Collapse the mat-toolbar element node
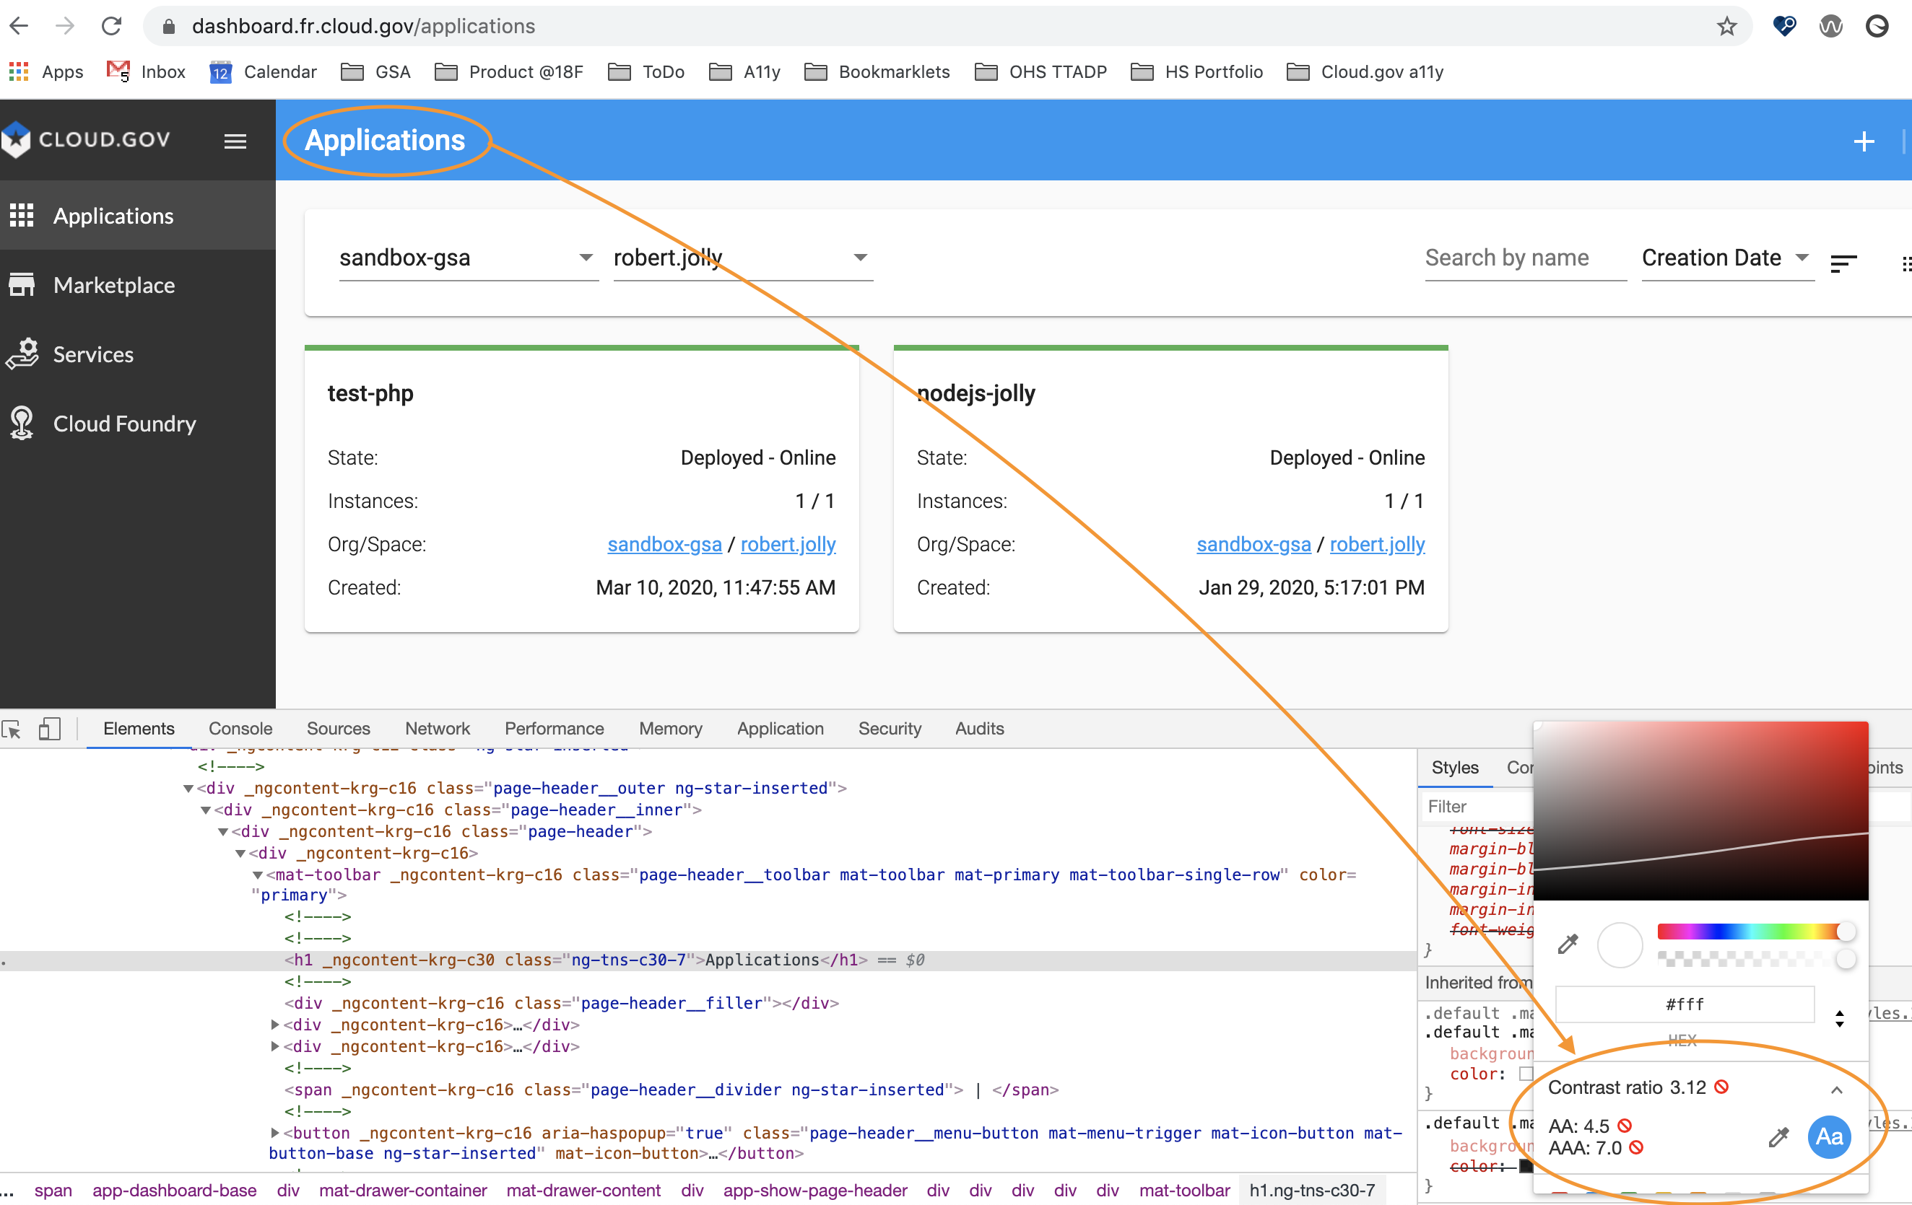The width and height of the screenshot is (1912, 1205). coord(257,875)
